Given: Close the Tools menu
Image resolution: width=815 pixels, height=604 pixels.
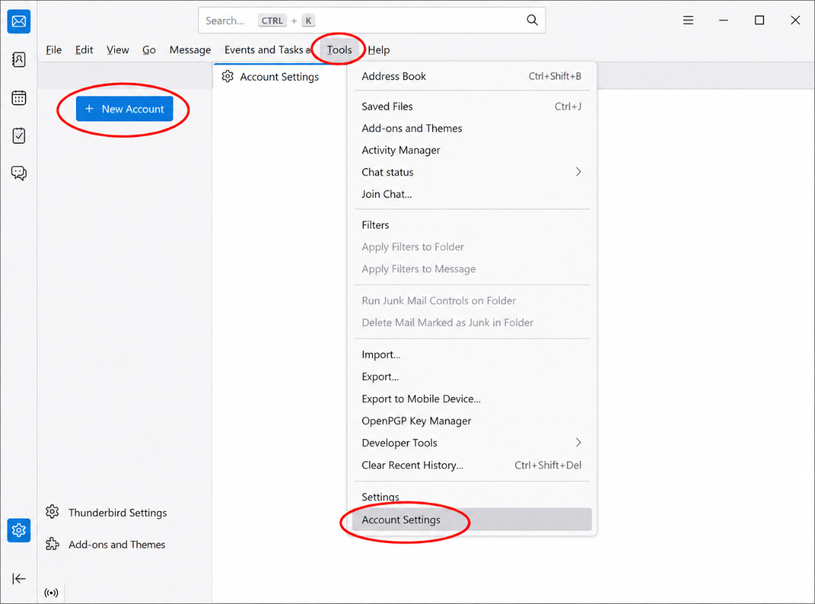Looking at the screenshot, I should (340, 50).
